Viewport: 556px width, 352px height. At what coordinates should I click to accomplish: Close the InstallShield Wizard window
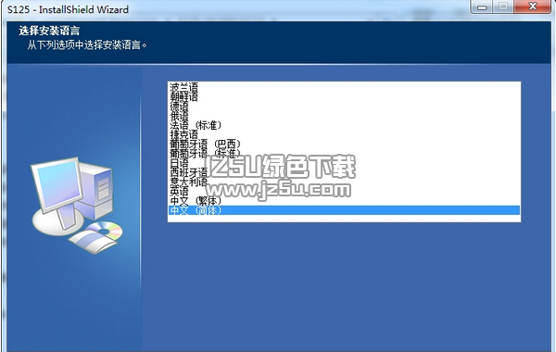click(x=533, y=6)
